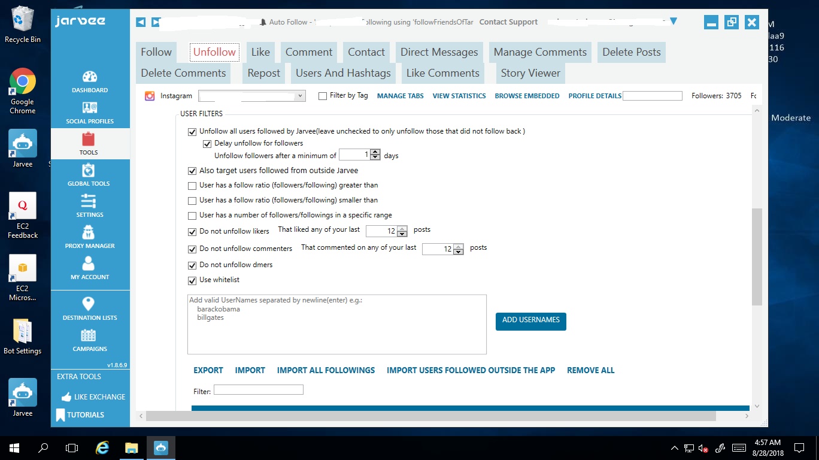The height and width of the screenshot is (460, 819).
Task: Click the horizontal scrollbar thumb
Action: point(430,416)
